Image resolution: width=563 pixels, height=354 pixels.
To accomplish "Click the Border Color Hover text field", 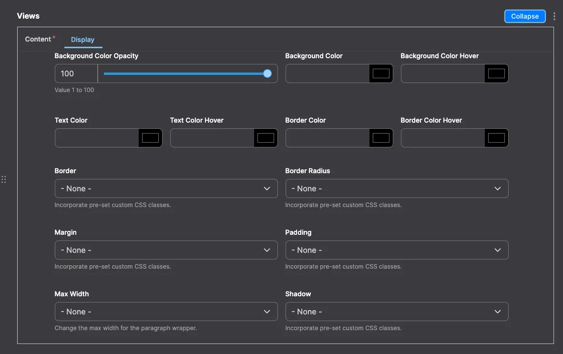I will tap(443, 138).
